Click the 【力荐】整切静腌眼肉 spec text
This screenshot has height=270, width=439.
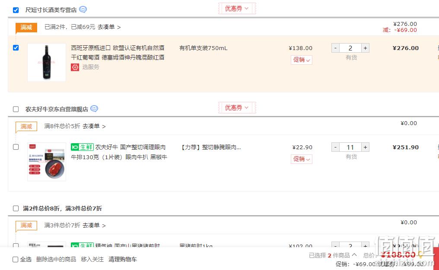tap(210, 148)
